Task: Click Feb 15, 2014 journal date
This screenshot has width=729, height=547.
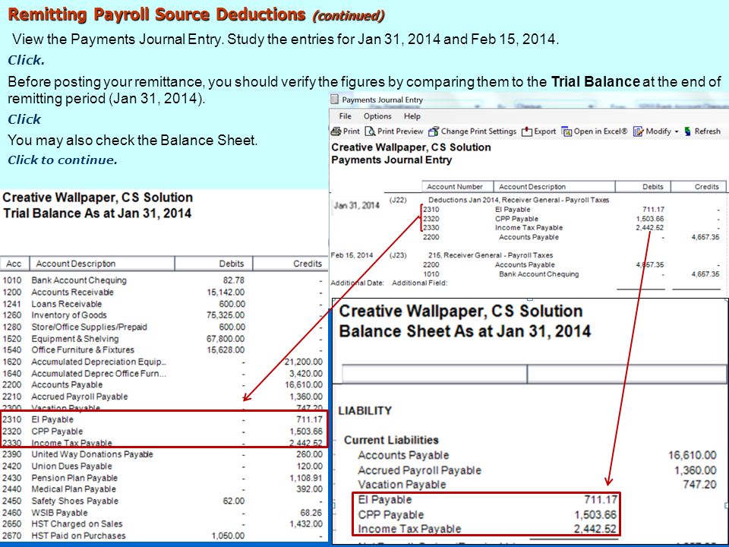Action: 352,255
